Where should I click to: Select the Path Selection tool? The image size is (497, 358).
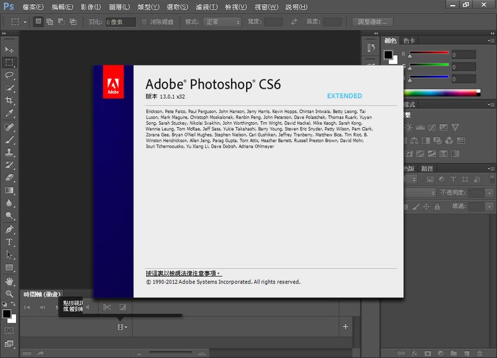[9, 255]
